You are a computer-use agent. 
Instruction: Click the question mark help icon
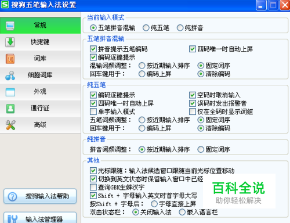click(x=12, y=197)
